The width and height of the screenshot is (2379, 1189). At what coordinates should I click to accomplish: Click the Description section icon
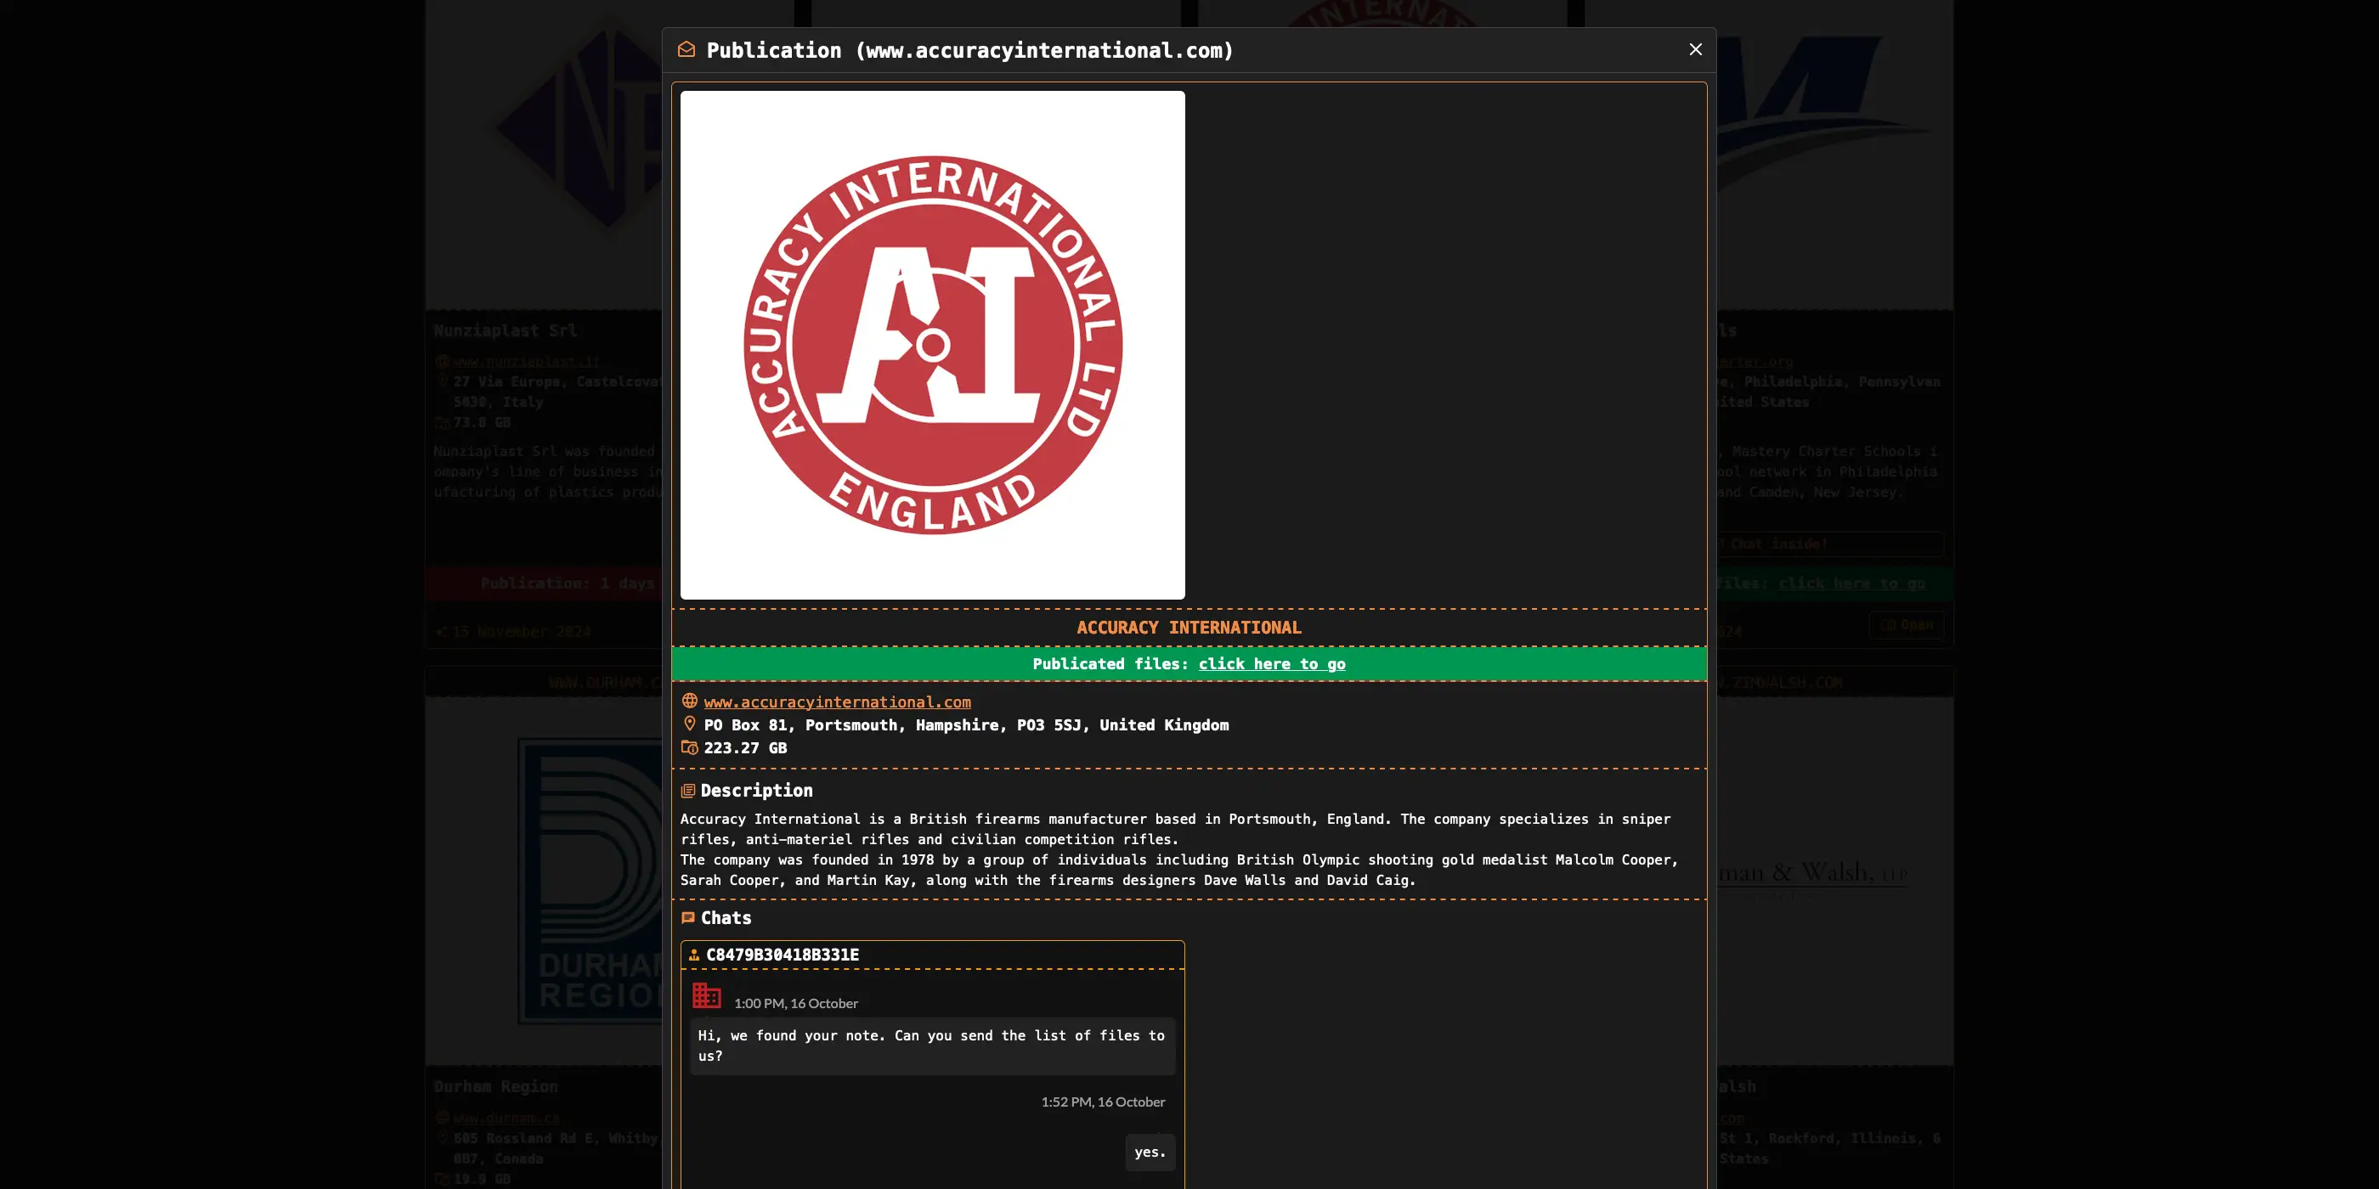(688, 792)
